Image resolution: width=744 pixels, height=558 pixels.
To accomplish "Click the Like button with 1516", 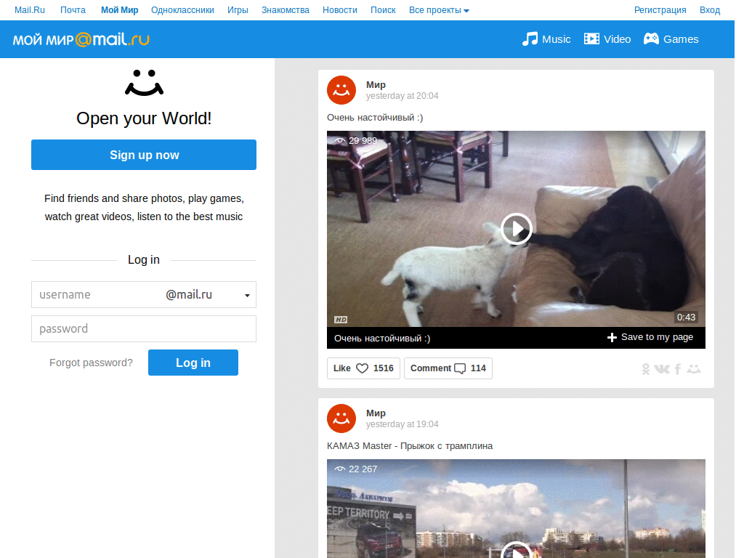I will click(x=363, y=368).
